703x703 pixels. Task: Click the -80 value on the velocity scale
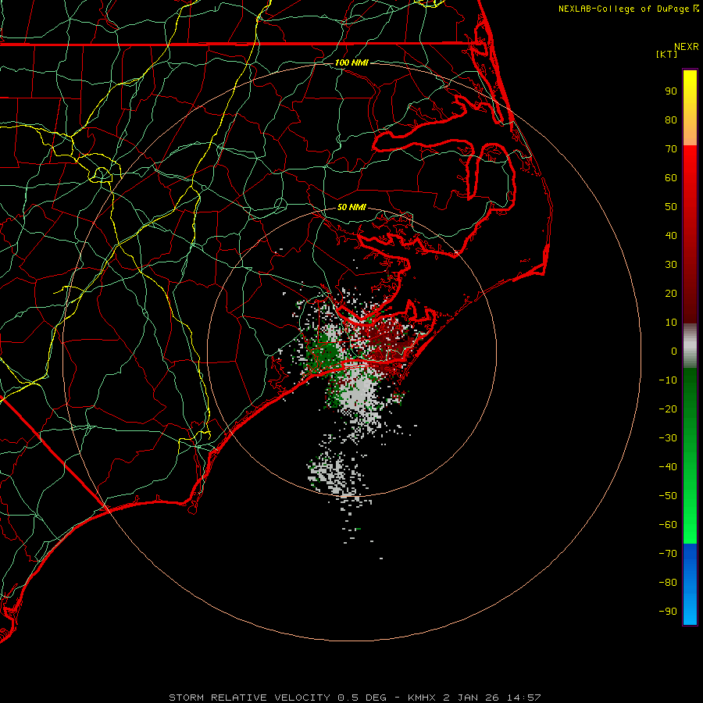tap(668, 583)
